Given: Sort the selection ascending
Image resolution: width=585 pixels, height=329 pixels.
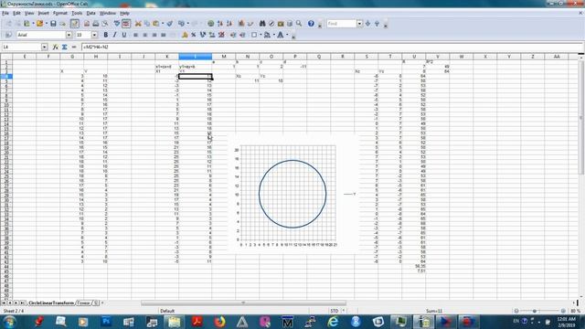Looking at the screenshot, I should [220, 24].
